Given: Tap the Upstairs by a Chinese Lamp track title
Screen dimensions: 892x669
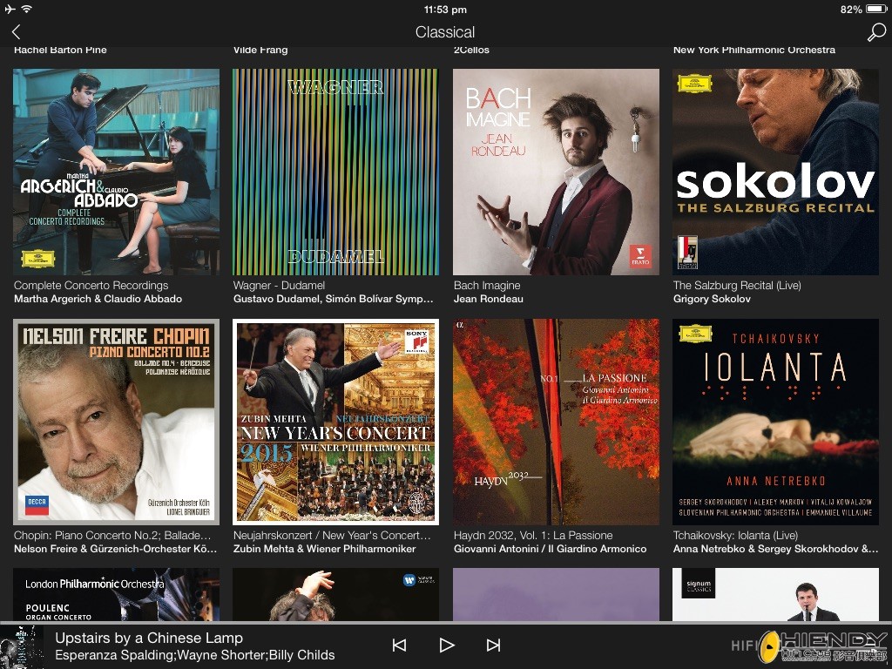Looking at the screenshot, I should coord(148,638).
